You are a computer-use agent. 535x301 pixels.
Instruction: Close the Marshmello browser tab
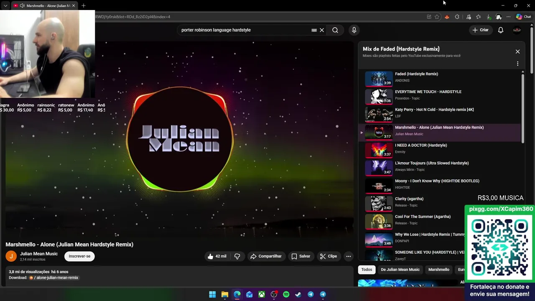coord(74,5)
